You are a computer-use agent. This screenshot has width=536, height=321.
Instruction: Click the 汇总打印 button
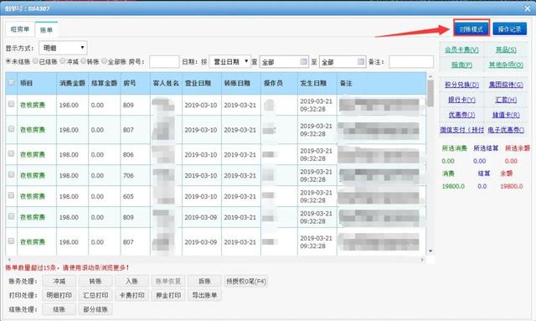[x=95, y=295]
